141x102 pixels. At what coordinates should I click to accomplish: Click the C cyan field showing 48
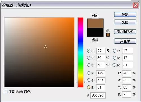point(127,73)
